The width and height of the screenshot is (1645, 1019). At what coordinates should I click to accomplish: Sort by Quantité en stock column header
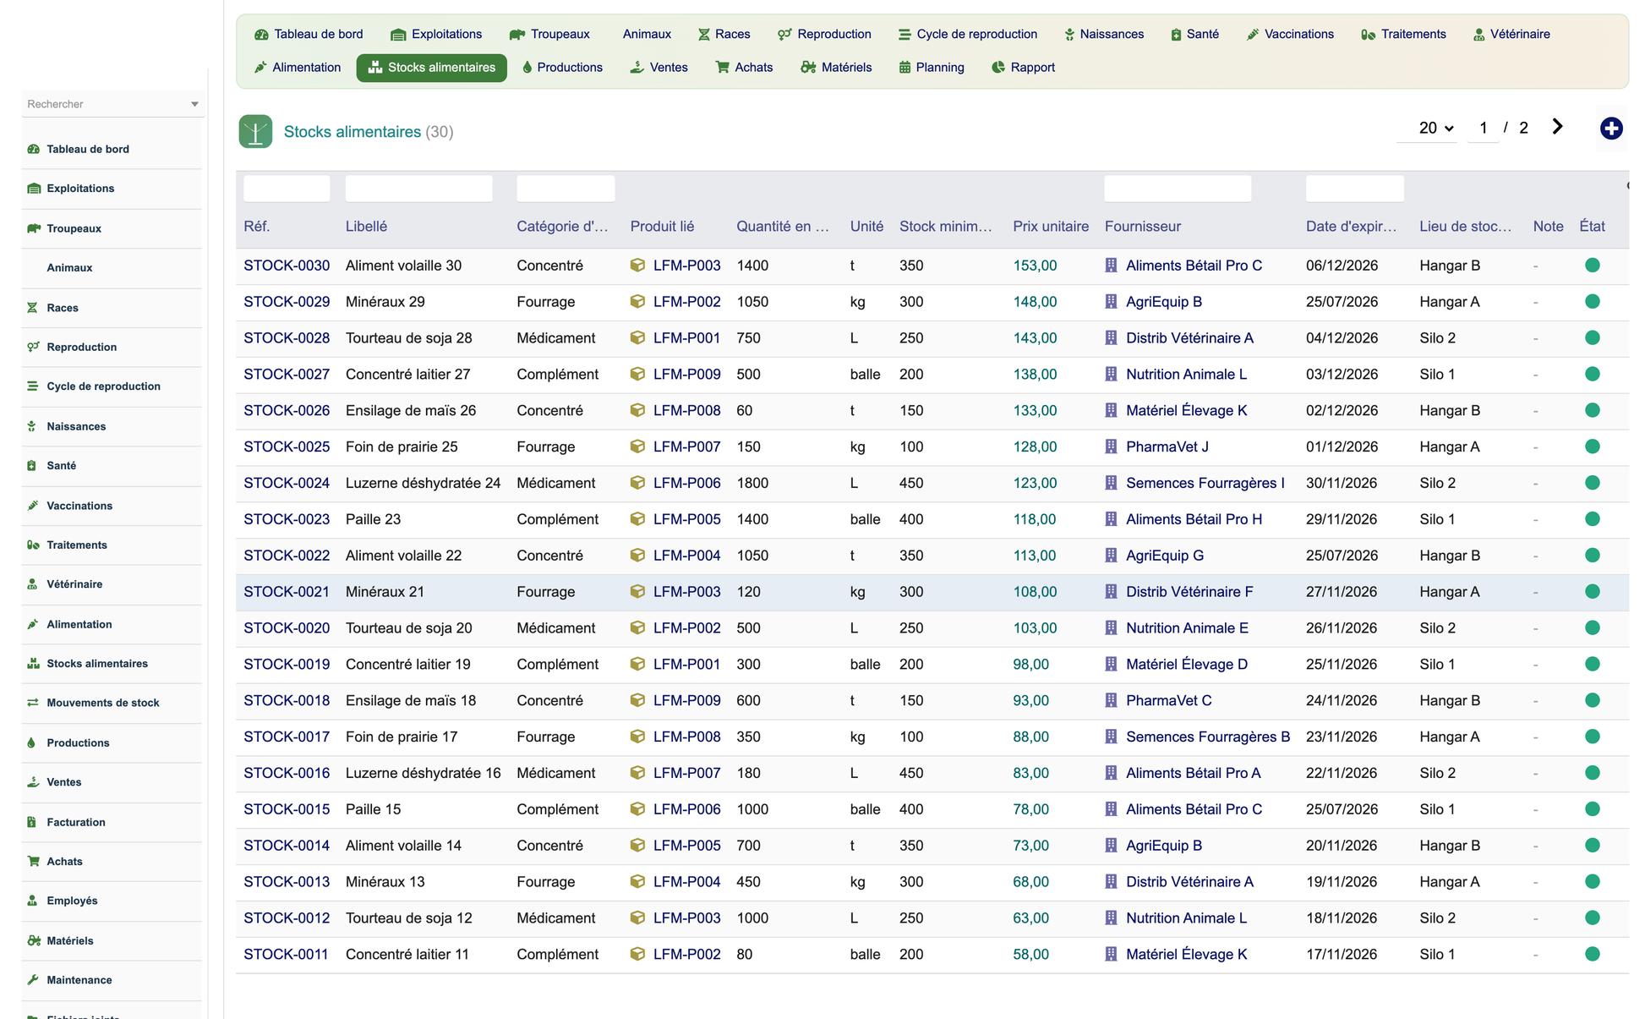pyautogui.click(x=783, y=227)
